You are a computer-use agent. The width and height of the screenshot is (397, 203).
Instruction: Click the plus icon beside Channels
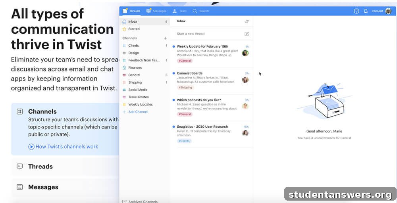pyautogui.click(x=165, y=38)
